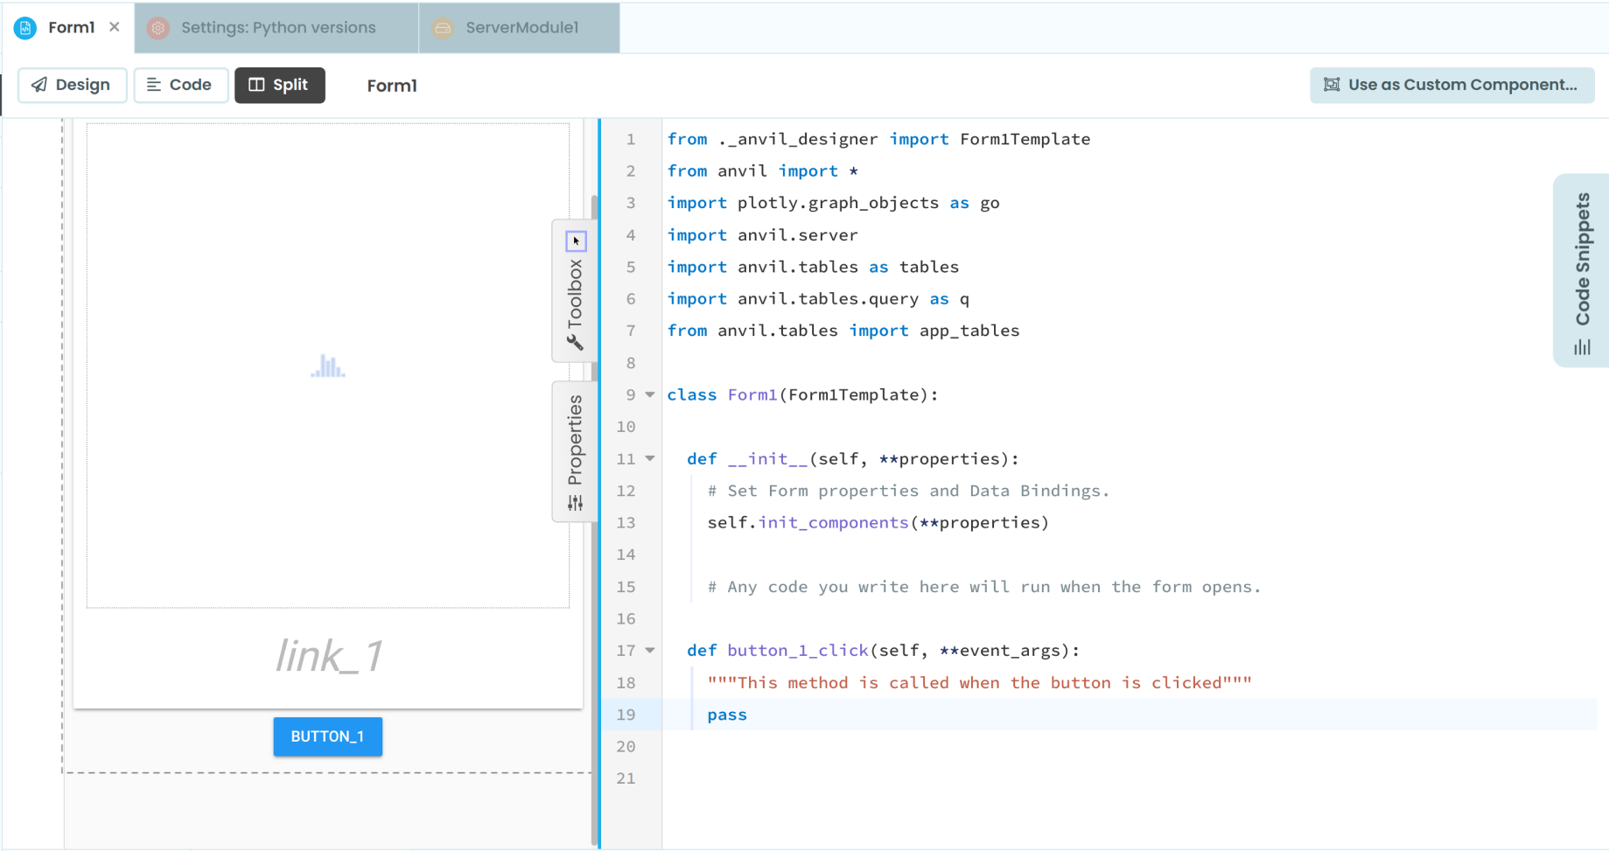The height and width of the screenshot is (851, 1609).
Task: Switch to Design view
Action: tap(72, 85)
